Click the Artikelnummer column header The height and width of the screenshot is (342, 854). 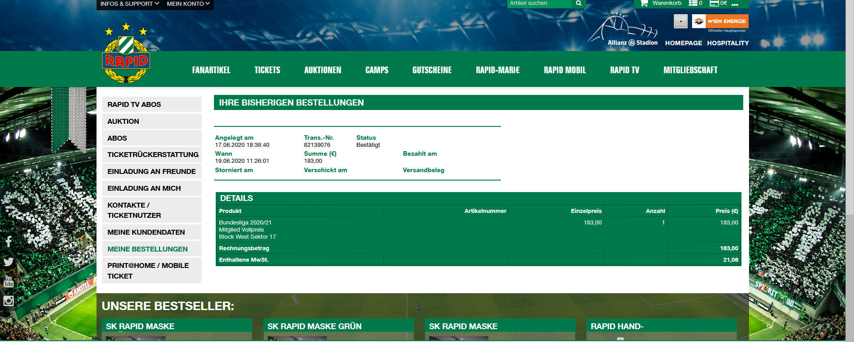point(485,211)
